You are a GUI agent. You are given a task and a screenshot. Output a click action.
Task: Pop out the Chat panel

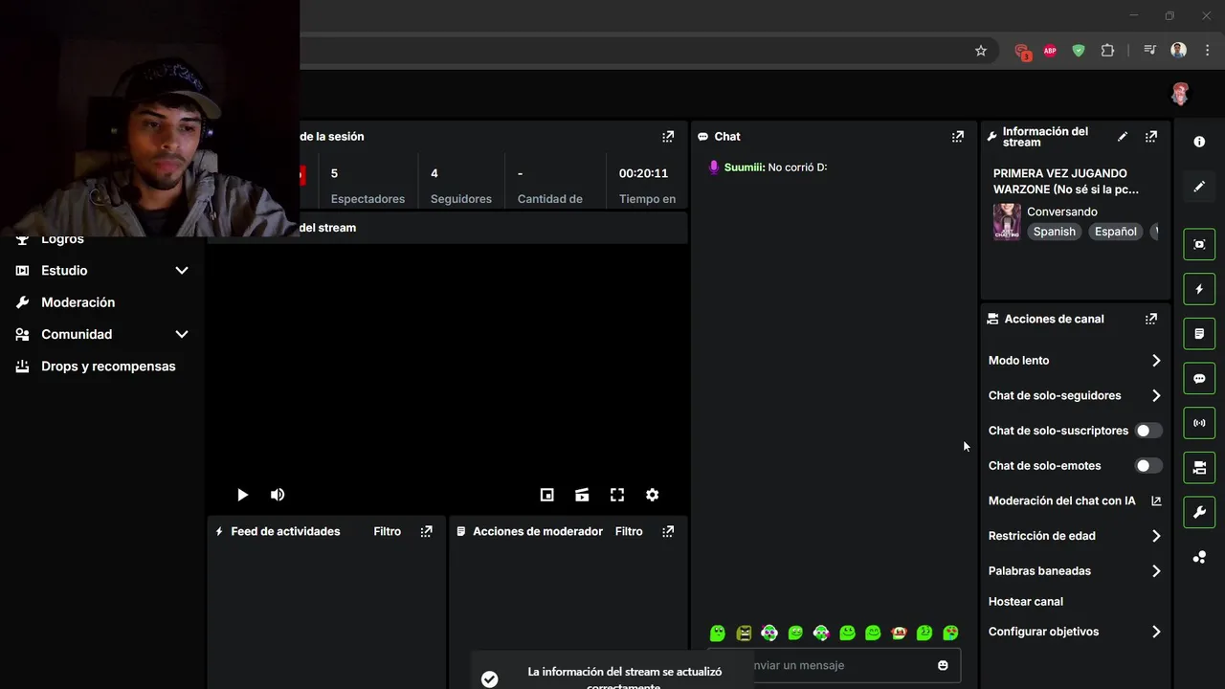[958, 137]
